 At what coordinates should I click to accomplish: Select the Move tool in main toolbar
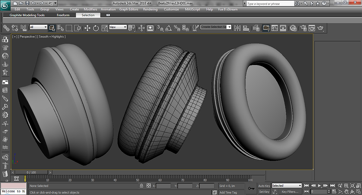tap(87, 28)
